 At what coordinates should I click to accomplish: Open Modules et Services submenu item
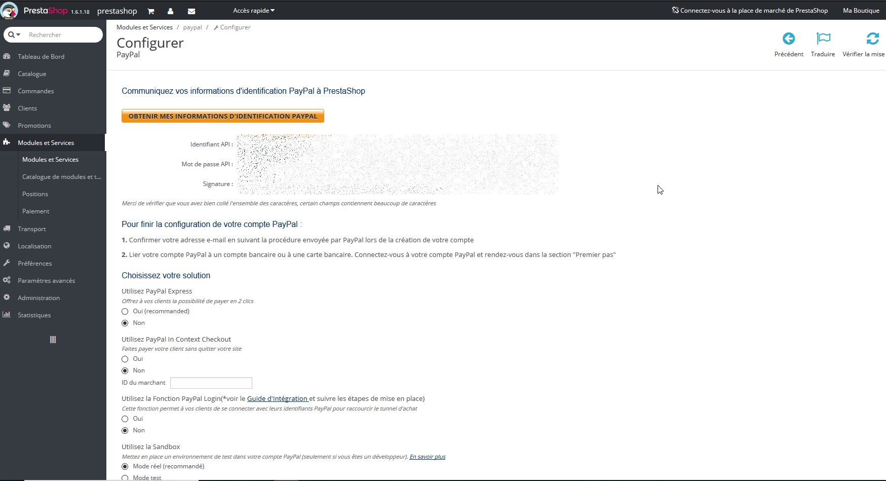click(50, 160)
